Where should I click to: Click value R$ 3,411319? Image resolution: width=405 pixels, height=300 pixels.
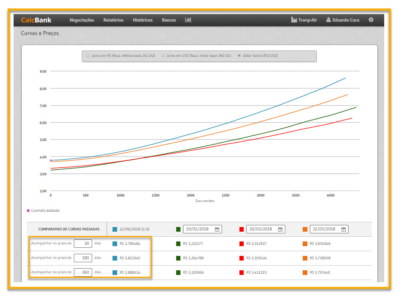(x=256, y=273)
